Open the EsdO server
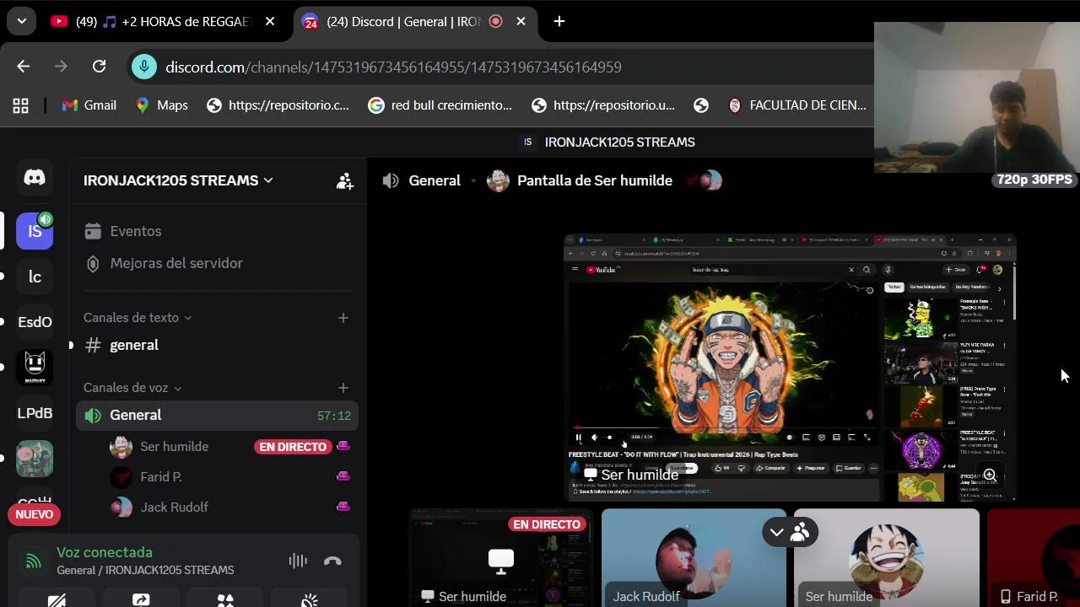Viewport: 1080px width, 607px height. point(35,322)
